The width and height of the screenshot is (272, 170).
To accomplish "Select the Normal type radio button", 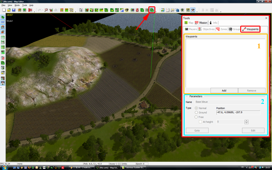I will pos(196,108).
